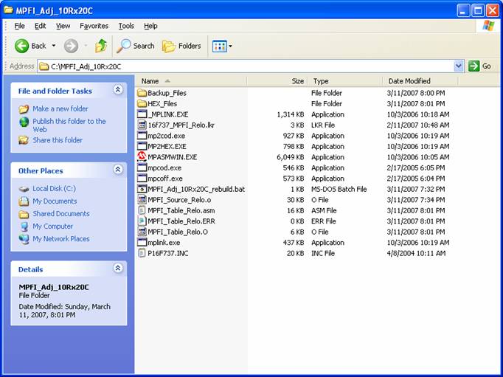The height and width of the screenshot is (377, 503).
Task: Go back with the green Back arrow
Action: pos(22,46)
